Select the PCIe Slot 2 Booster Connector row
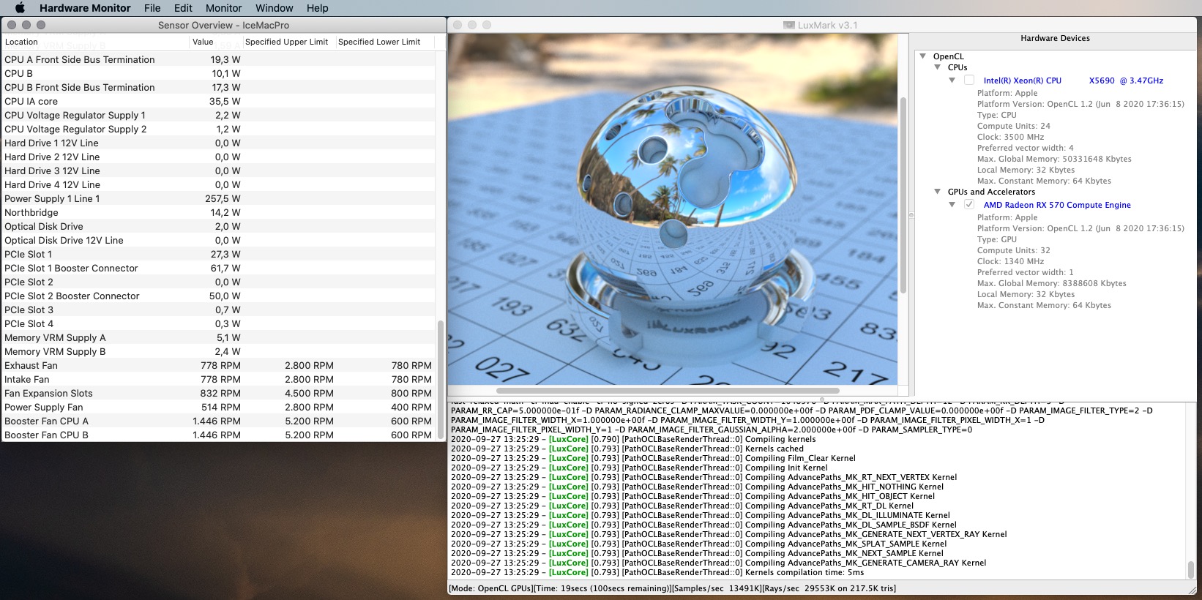 click(x=220, y=296)
